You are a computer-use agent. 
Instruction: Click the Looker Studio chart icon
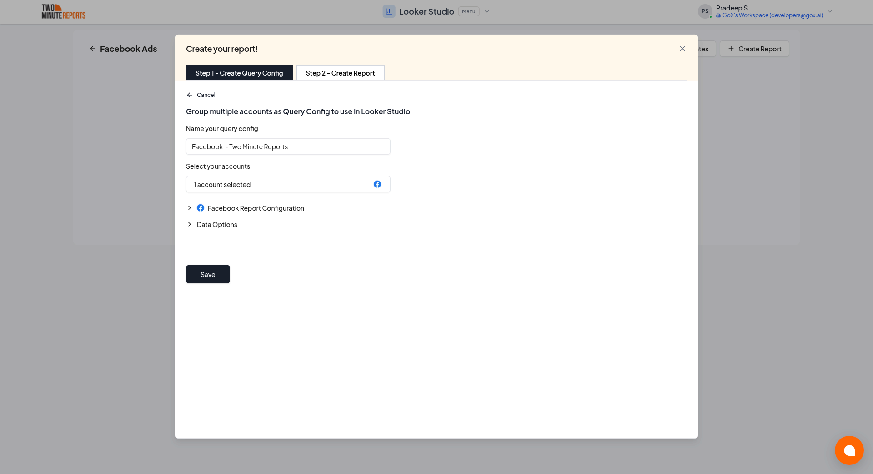[389, 11]
